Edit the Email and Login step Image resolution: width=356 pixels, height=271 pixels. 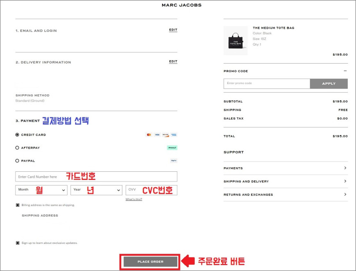coord(173,30)
